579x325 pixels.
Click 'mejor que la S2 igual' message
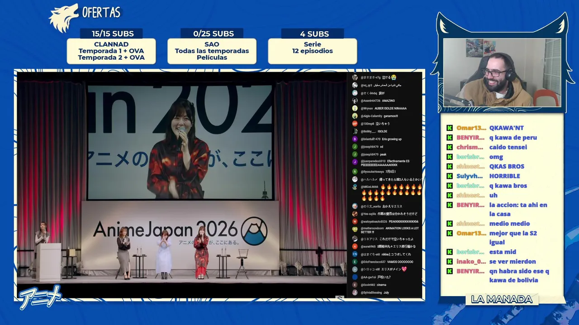(513, 238)
